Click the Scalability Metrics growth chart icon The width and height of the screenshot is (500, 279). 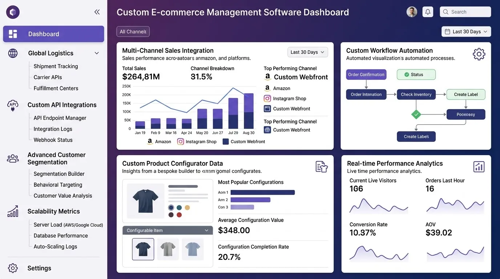click(13, 211)
